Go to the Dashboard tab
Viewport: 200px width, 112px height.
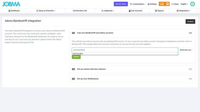(14, 11)
